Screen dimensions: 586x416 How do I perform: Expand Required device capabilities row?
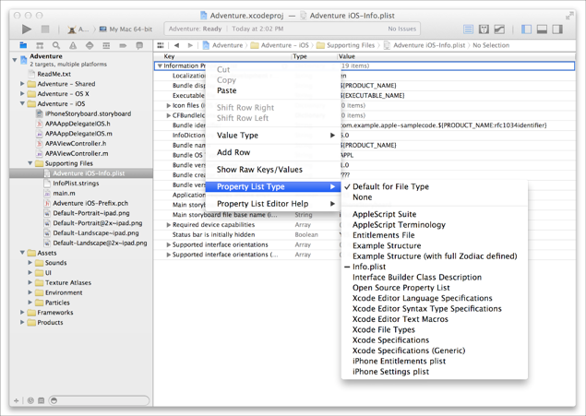169,225
